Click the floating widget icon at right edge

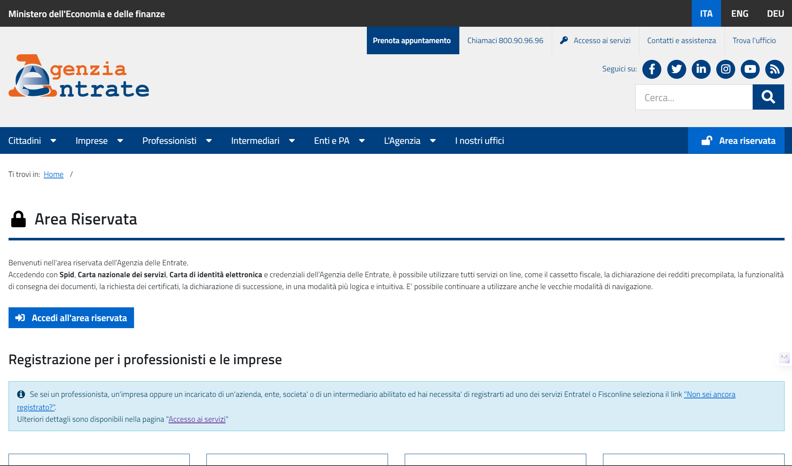tap(784, 357)
